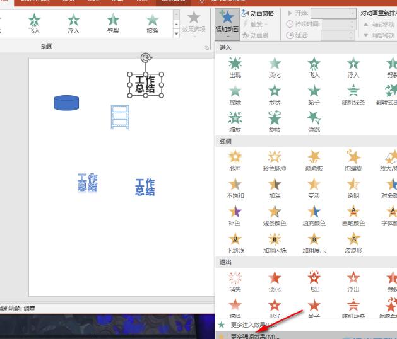Select the 飞出 exit effect
Image resolution: width=397 pixels, height=339 pixels.
coord(314,282)
